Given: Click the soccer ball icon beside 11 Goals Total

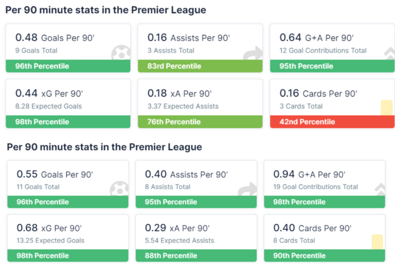Looking at the screenshot, I should coord(119,188).
